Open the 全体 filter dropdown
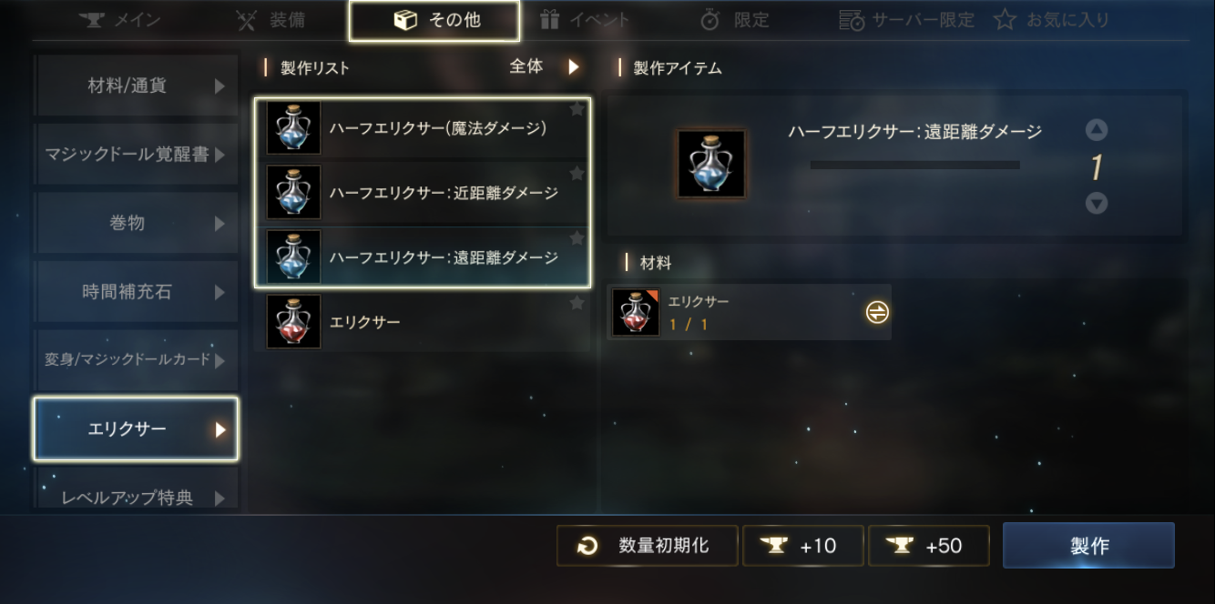The image size is (1215, 604). tap(544, 66)
